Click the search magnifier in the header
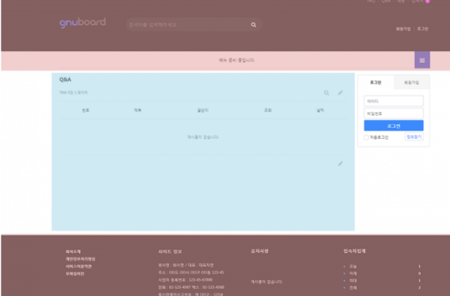 253,25
